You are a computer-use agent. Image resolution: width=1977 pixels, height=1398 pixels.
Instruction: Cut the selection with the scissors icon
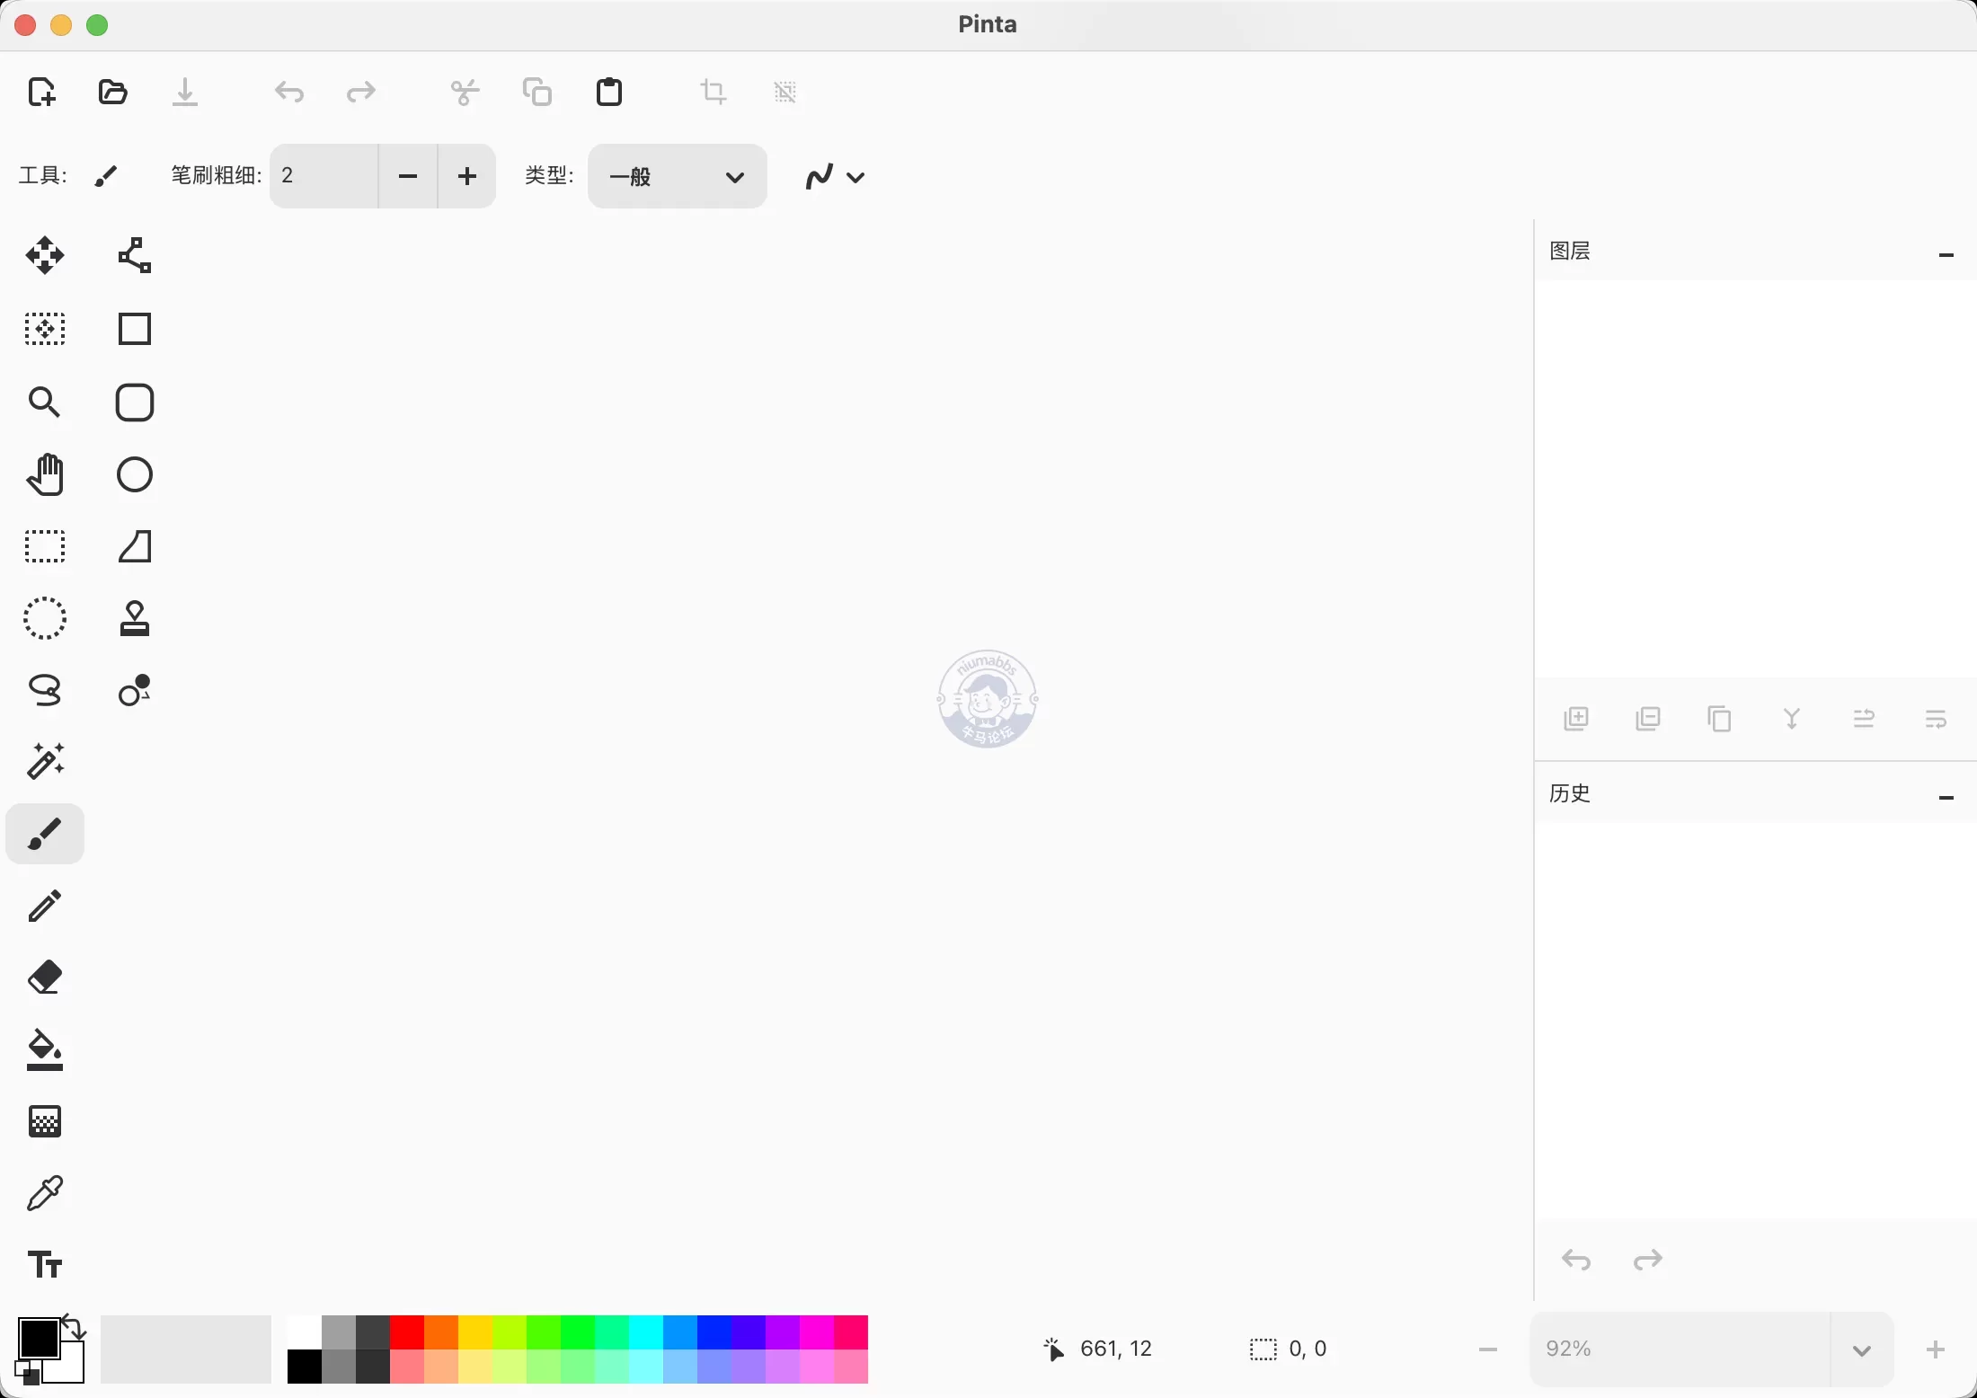pos(465,93)
